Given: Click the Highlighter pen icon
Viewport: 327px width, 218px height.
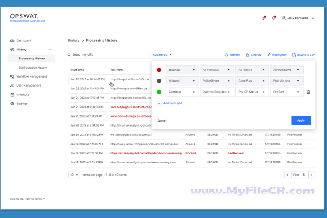Looking at the screenshot, I should click(269, 54).
